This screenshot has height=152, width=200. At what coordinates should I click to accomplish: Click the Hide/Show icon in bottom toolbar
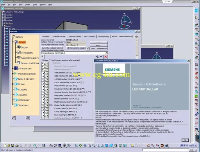121,145
